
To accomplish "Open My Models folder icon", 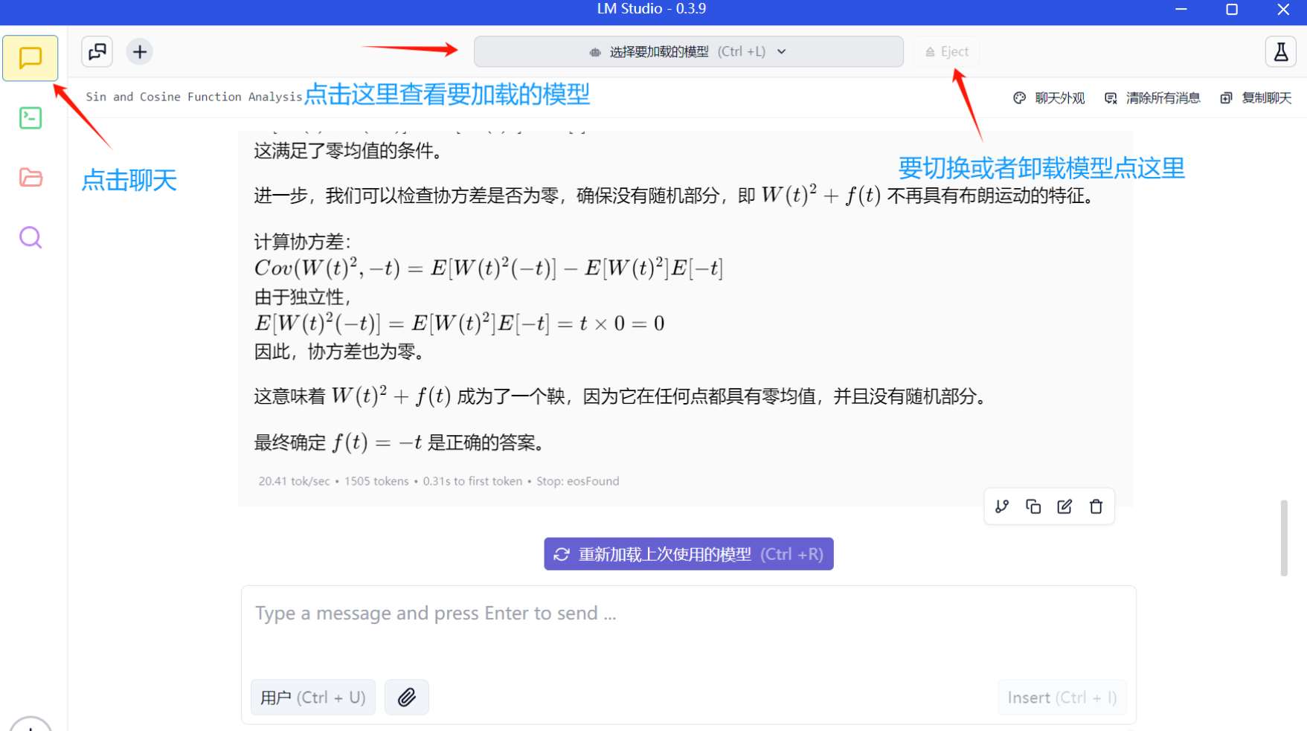I will (30, 178).
